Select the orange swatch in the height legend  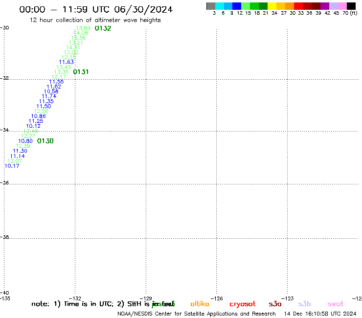290,6
